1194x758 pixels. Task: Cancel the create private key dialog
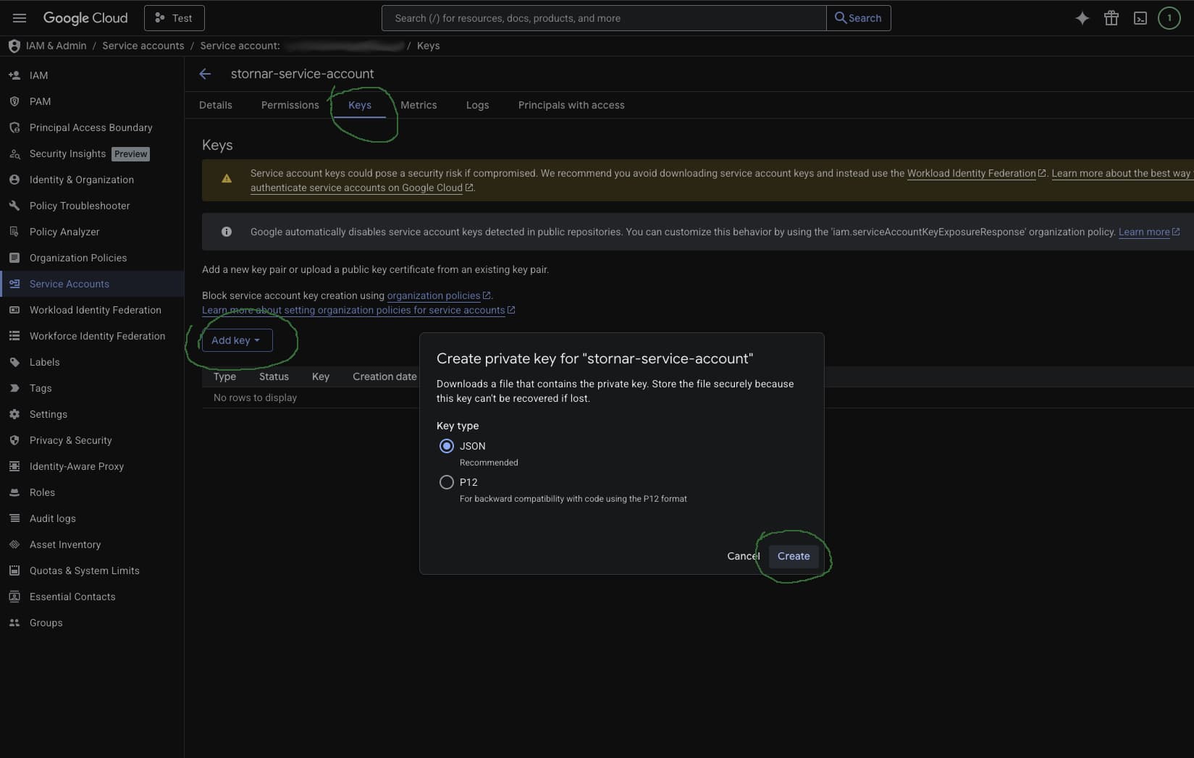(x=743, y=556)
